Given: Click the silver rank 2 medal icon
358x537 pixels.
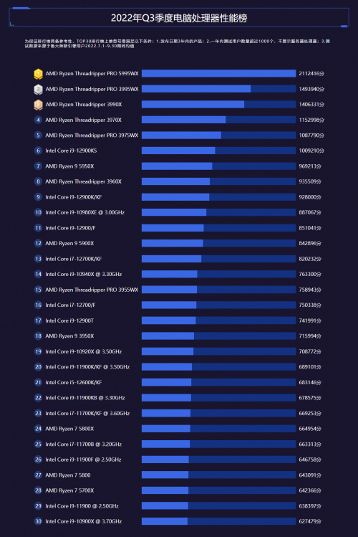Looking at the screenshot, I should (x=38, y=89).
